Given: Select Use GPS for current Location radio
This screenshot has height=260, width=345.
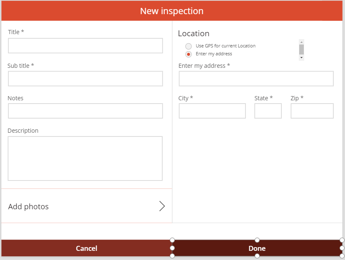Looking at the screenshot, I should (189, 46).
